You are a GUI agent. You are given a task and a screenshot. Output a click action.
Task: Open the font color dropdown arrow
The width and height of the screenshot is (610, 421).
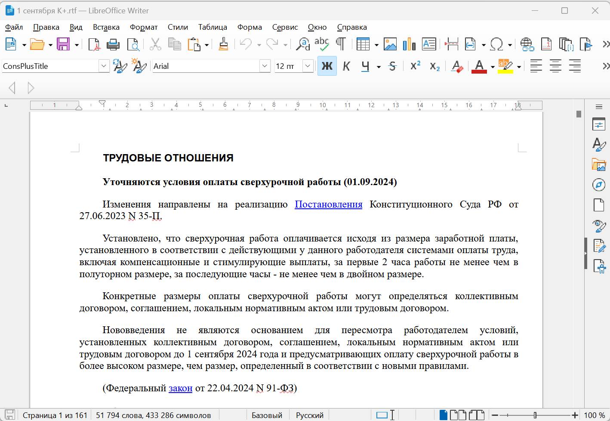[493, 67]
